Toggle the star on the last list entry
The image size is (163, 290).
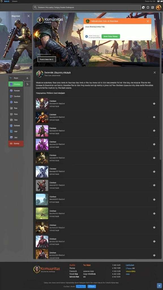tap(154, 255)
